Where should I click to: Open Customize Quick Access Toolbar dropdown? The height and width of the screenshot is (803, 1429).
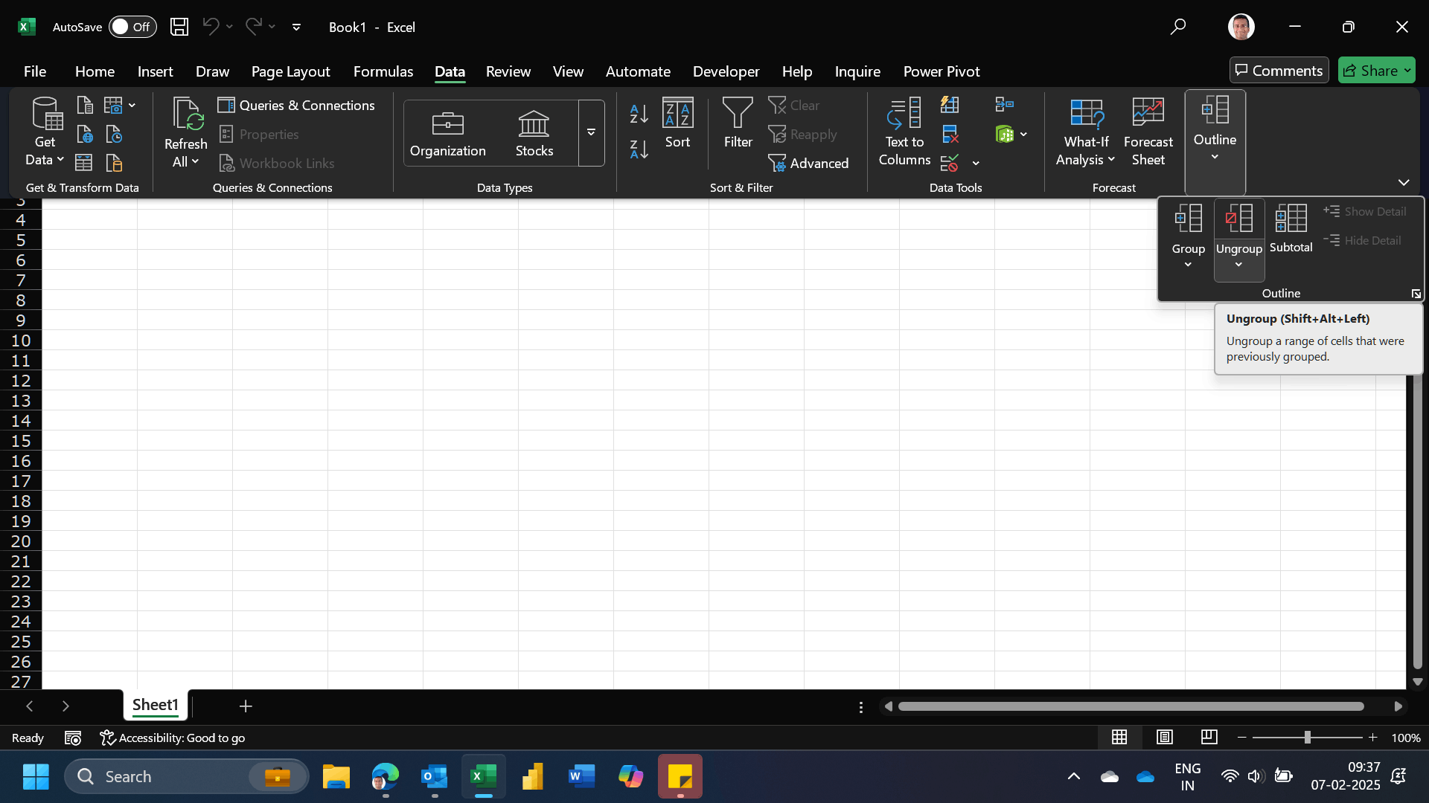[296, 27]
